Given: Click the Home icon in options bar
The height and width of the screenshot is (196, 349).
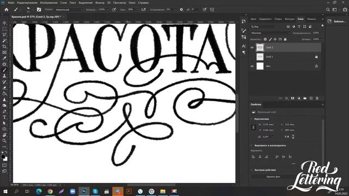Looking at the screenshot, I should pos(6,10).
